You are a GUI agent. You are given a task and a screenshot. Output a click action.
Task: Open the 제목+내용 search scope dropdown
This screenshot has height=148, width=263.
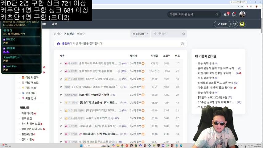pos(140,34)
